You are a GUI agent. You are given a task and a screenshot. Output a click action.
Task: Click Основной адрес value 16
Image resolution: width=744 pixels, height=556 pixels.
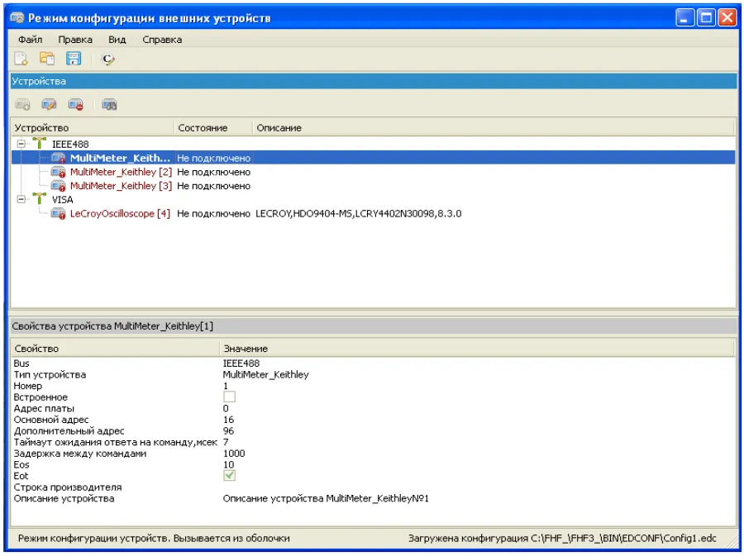(x=228, y=420)
